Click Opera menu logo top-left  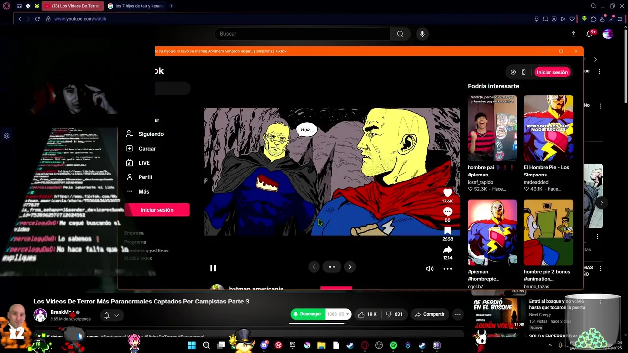pos(7,6)
